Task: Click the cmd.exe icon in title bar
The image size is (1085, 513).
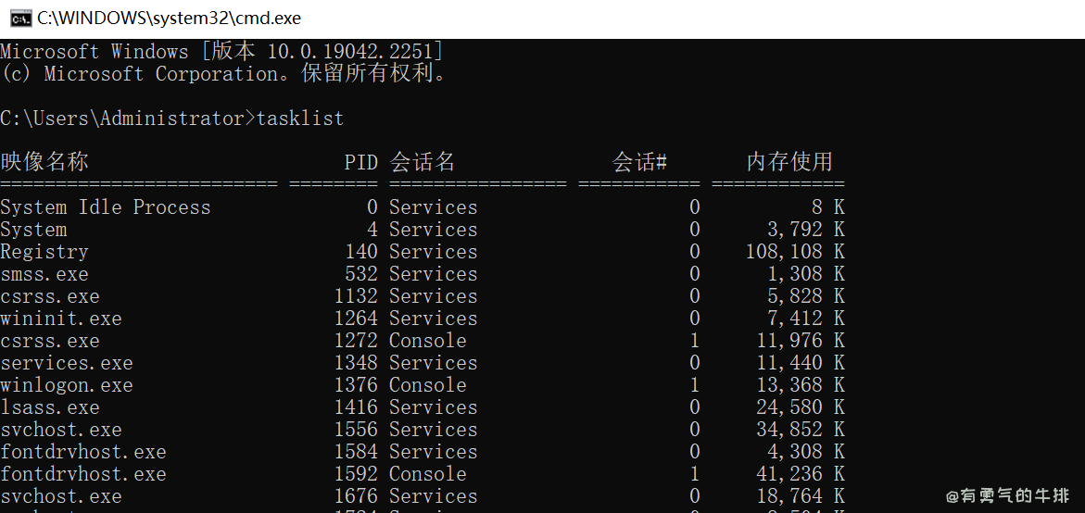Action: pos(18,19)
